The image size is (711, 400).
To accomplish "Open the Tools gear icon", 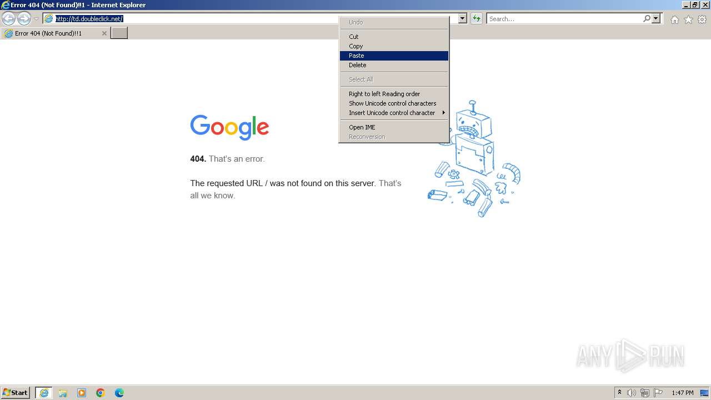I will point(702,19).
